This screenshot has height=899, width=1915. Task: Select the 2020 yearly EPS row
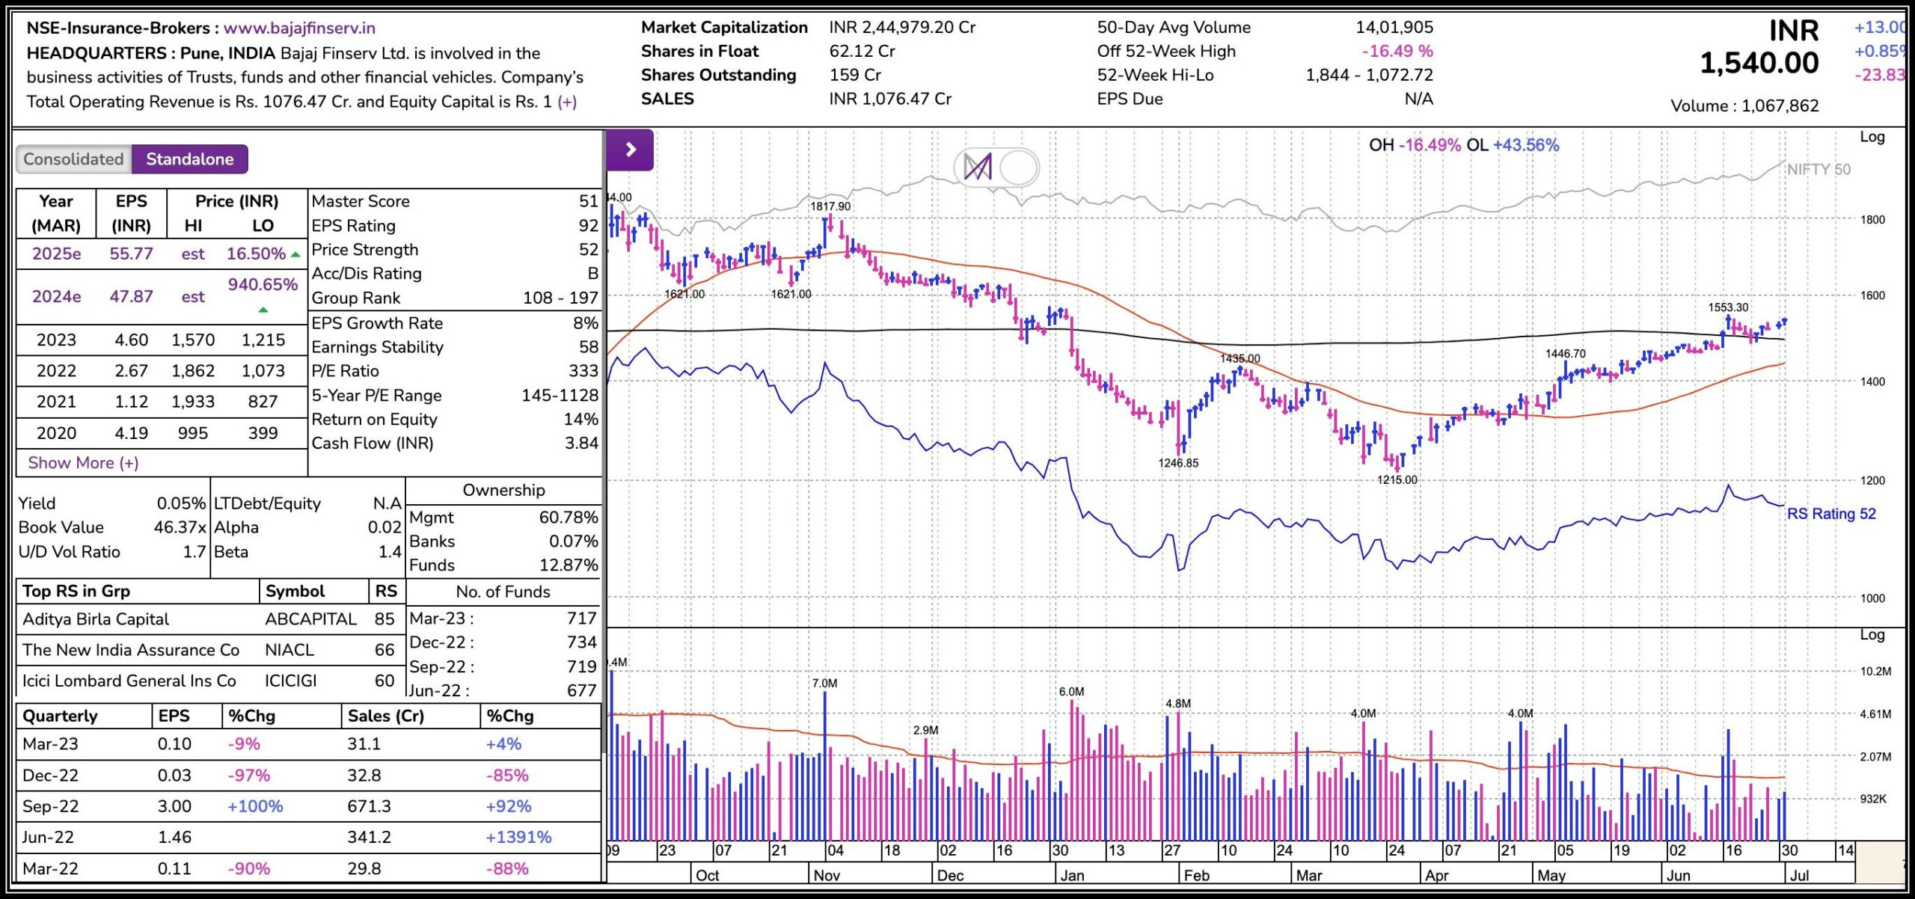[162, 433]
